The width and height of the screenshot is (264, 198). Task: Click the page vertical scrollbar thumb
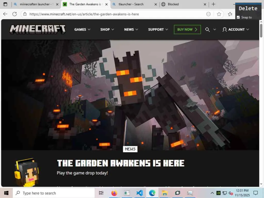[x=261, y=30]
